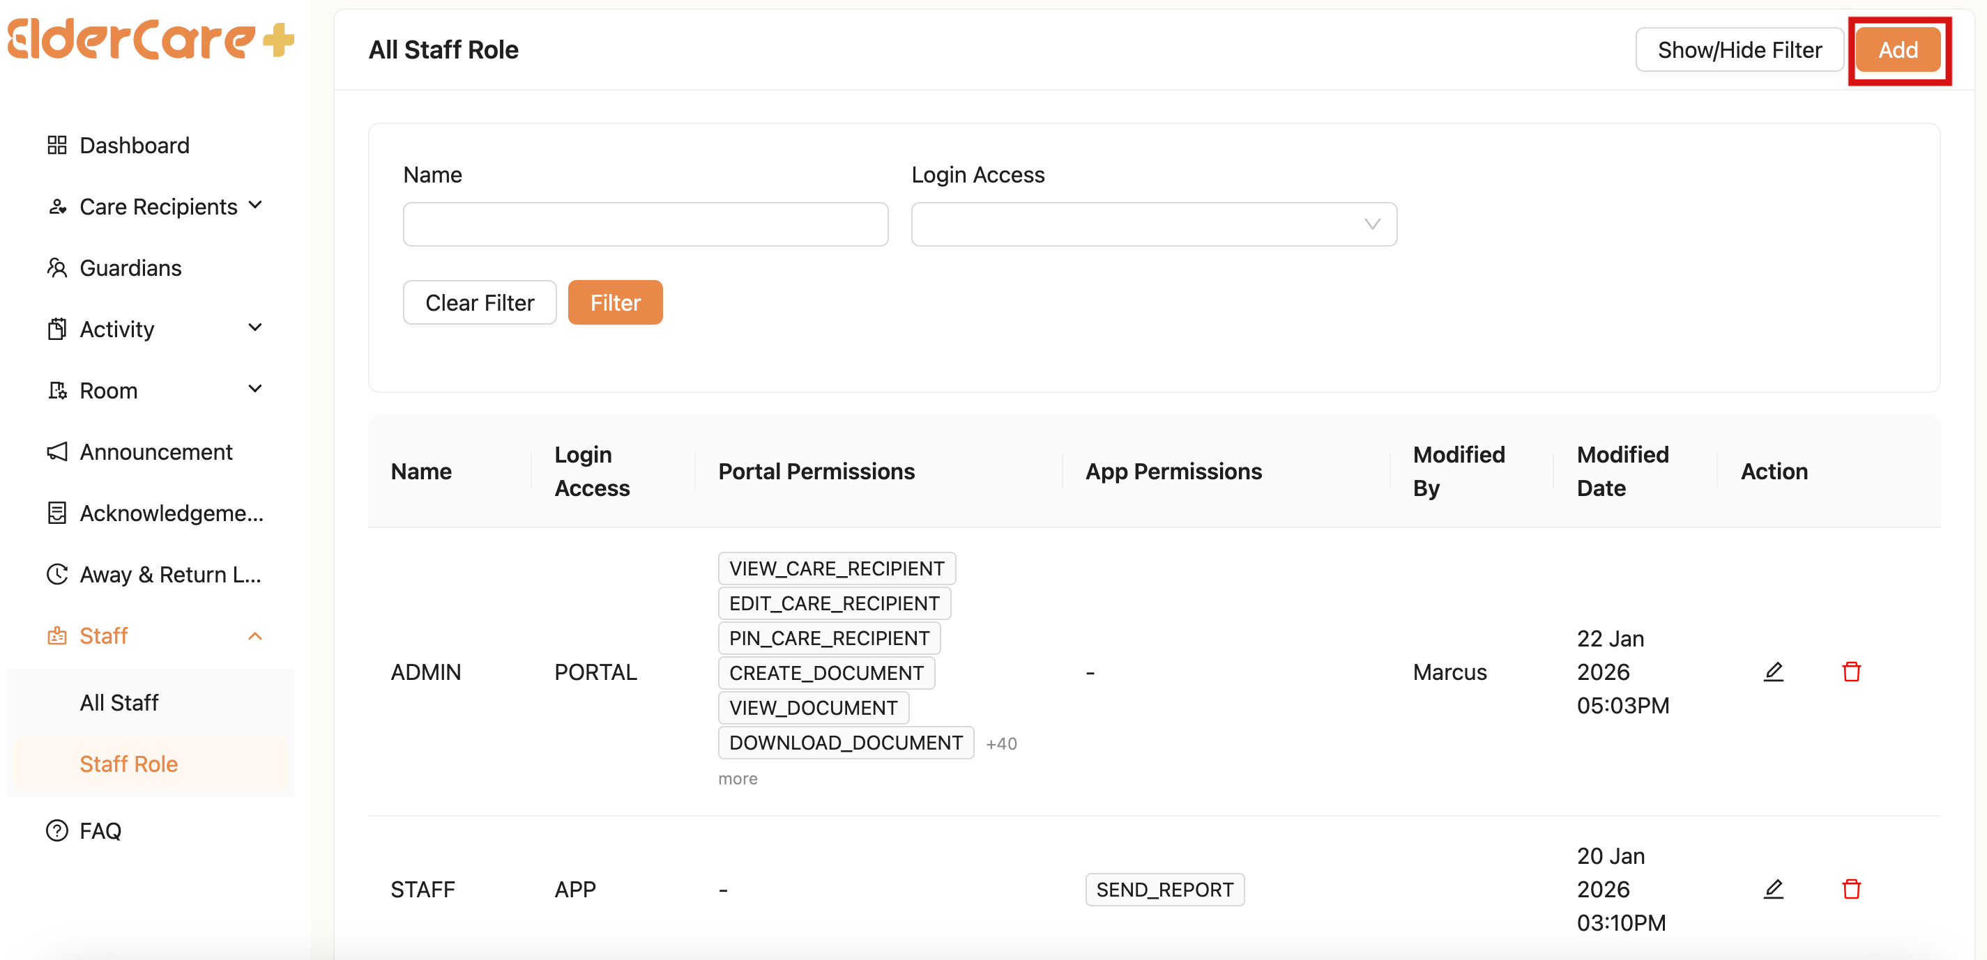1987x960 pixels.
Task: Open Away & Return menu item
Action: [x=169, y=574]
